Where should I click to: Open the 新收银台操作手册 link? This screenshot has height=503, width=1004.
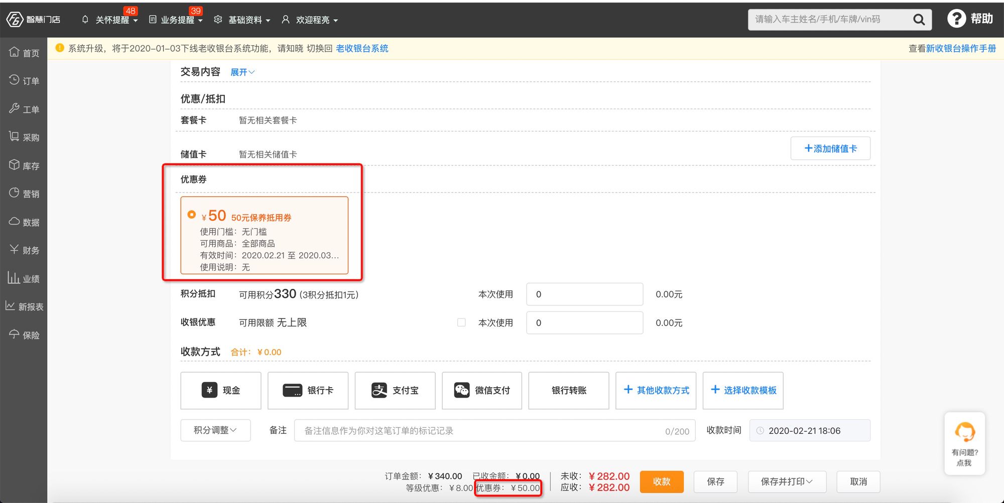961,48
